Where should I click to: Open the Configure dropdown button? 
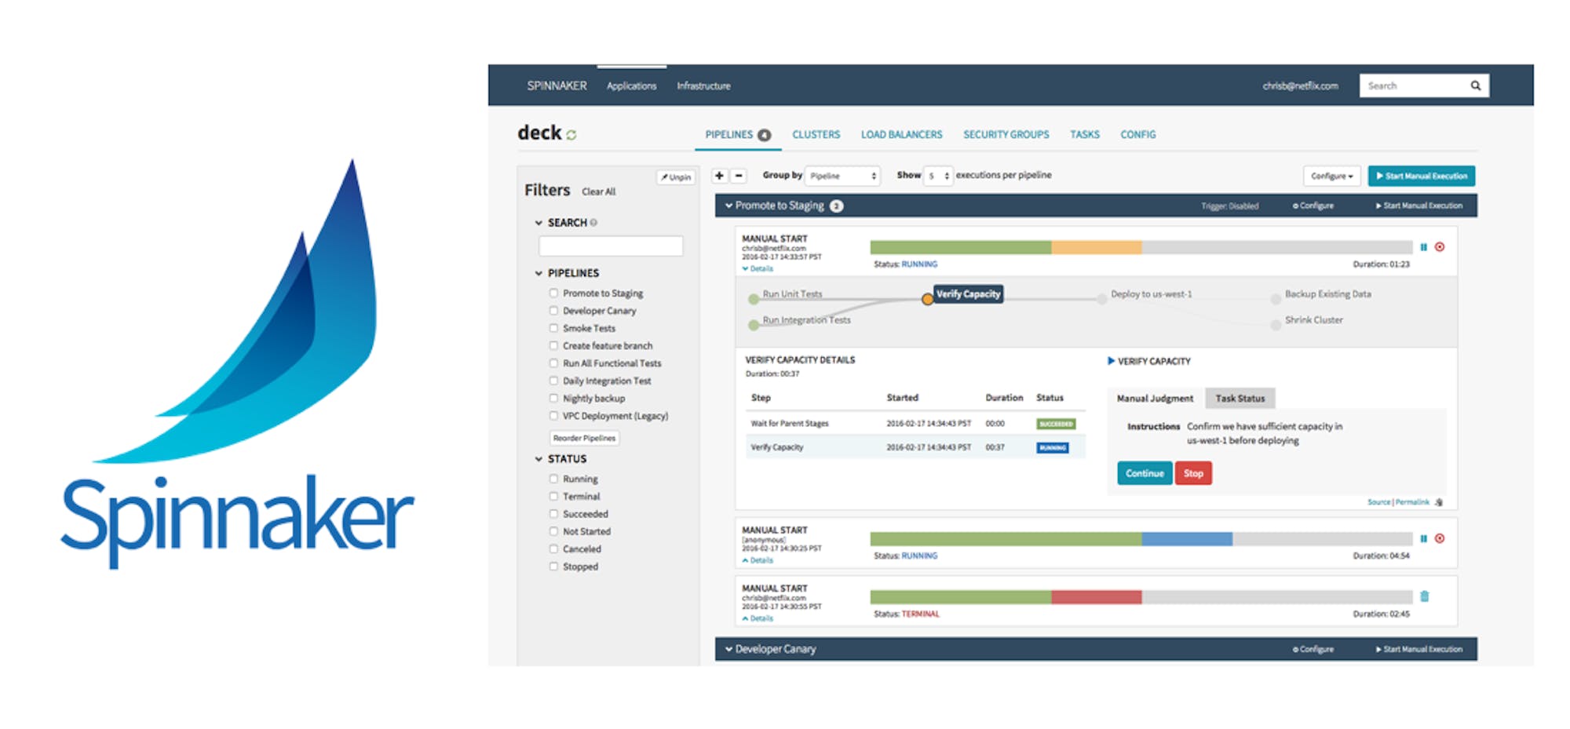1331,176
